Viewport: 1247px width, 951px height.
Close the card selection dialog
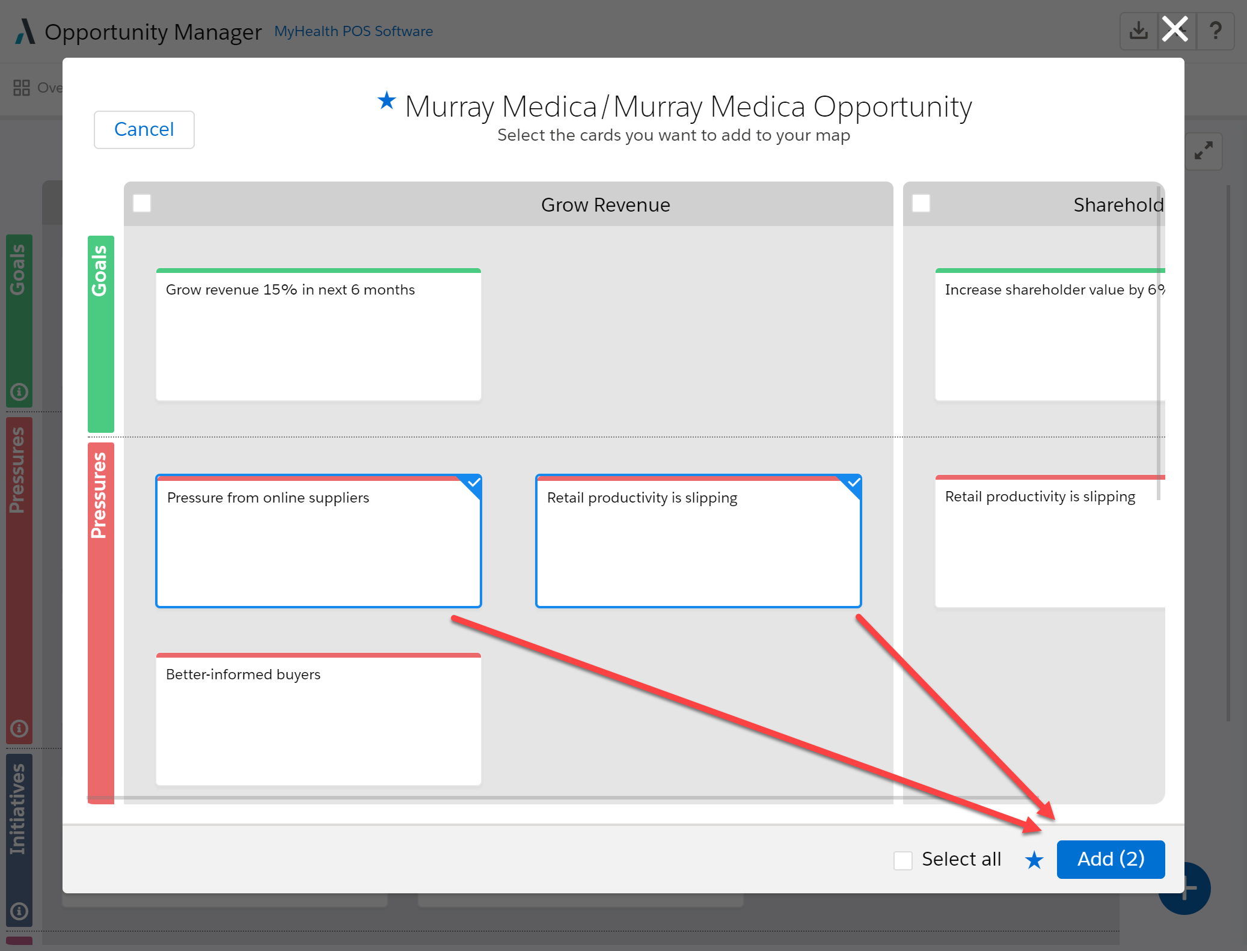point(1175,29)
